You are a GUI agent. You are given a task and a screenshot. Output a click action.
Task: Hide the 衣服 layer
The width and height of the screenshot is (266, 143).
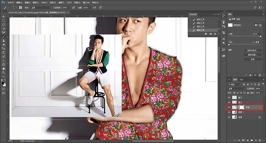click(229, 107)
